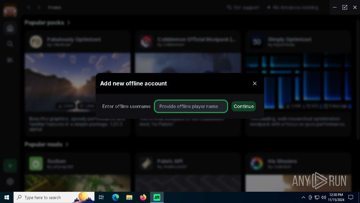This screenshot has height=203, width=360.
Task: Click the clock showing 12:30 PM
Action: coord(336,197)
